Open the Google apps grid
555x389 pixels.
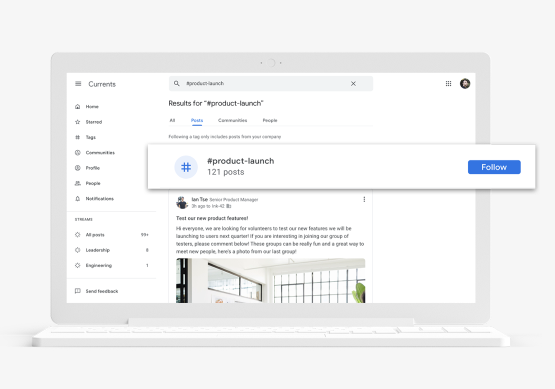click(448, 83)
